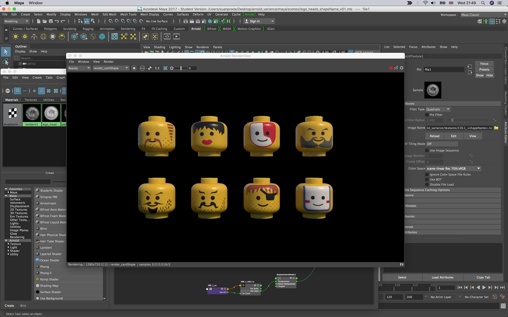Browse image file with folder icon

[x=496, y=128]
